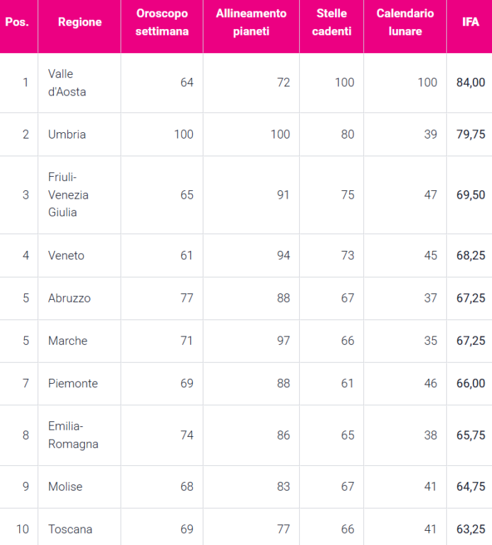
Task: Click the Marche region cell
Action: pos(68,341)
